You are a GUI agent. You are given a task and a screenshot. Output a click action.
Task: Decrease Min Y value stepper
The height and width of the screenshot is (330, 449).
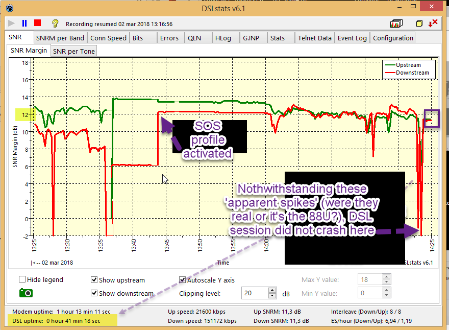(386, 296)
